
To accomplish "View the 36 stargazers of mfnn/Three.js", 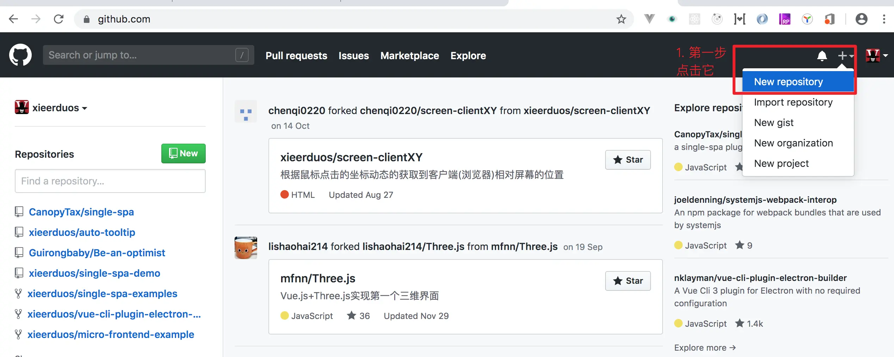I will 359,316.
